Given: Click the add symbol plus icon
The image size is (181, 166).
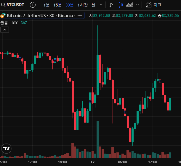Looking at the screenshot, I should pyautogui.click(x=33, y=5).
